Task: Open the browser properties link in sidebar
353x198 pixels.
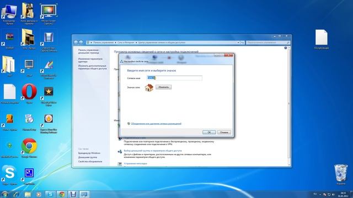Action: tap(90, 161)
